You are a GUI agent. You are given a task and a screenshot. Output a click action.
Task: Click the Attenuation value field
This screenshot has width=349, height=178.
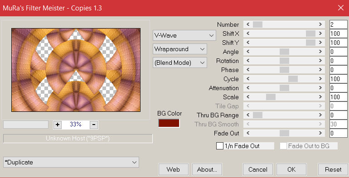tap(338, 88)
